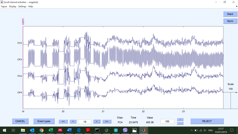Viewport: 238px width, 134px height.
Task: Click the time position field showing 19
Action: 85,122
